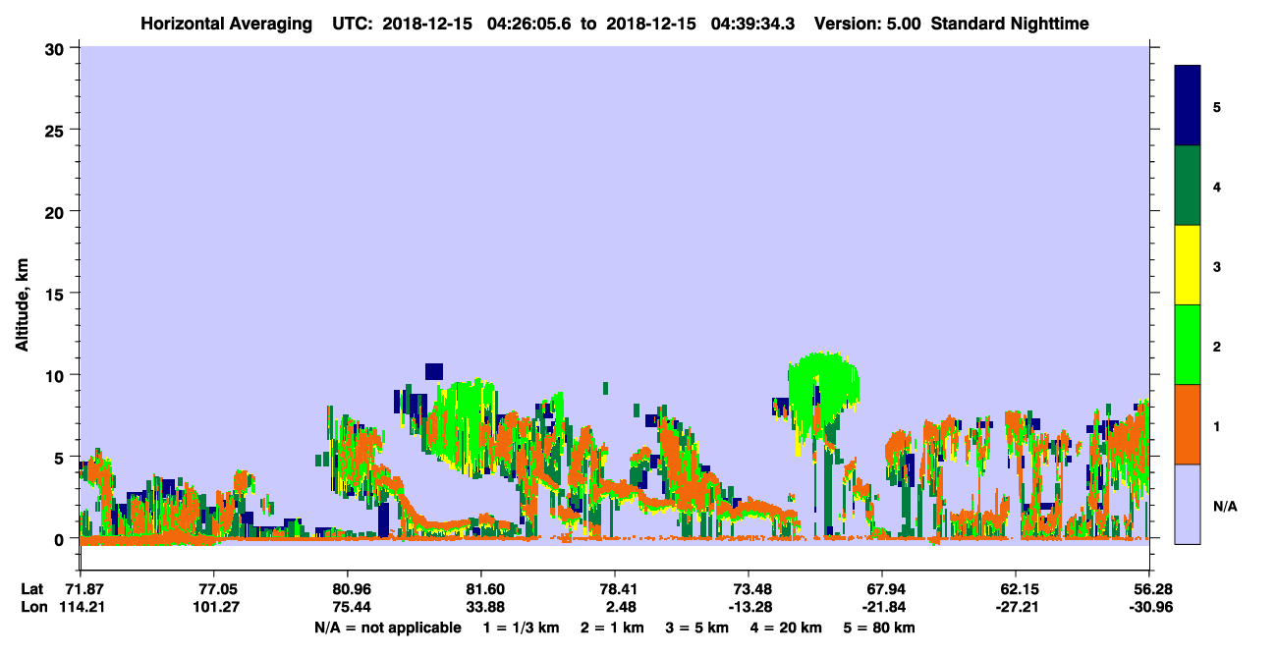
Task: Click the 'Lon' row label
Action: click(32, 607)
